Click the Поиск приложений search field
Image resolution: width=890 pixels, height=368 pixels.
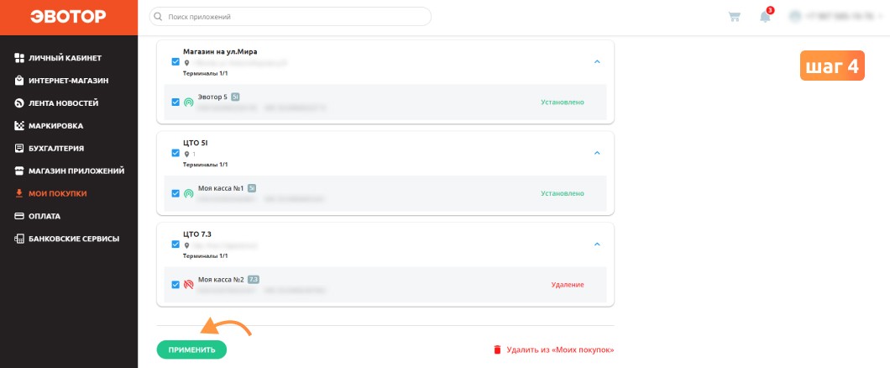click(290, 17)
